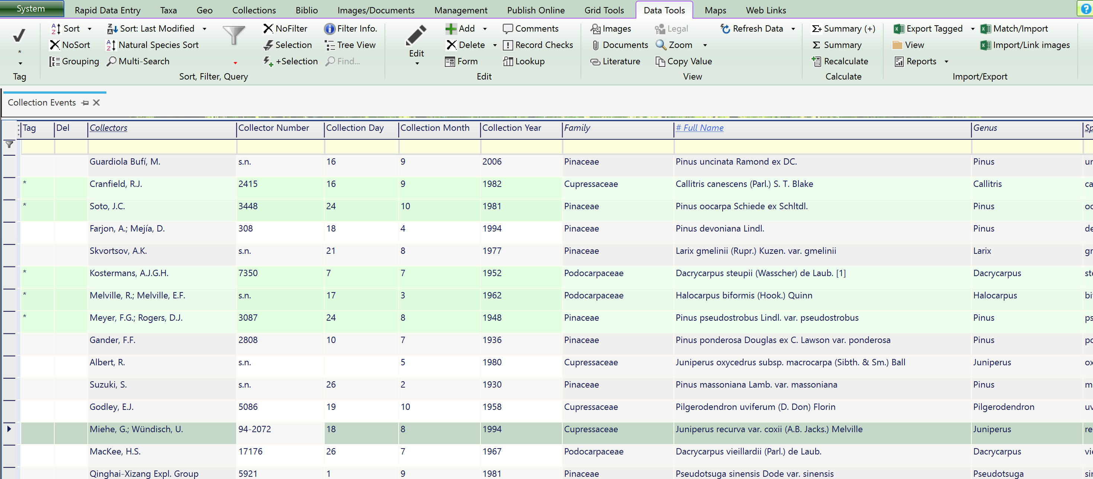Expand the Refresh Data dropdown
Viewport: 1093px width, 479px height.
click(793, 29)
